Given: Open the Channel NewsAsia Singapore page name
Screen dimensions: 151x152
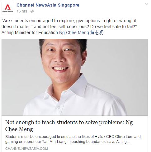Looking at the screenshot, I should pyautogui.click(x=48, y=5).
